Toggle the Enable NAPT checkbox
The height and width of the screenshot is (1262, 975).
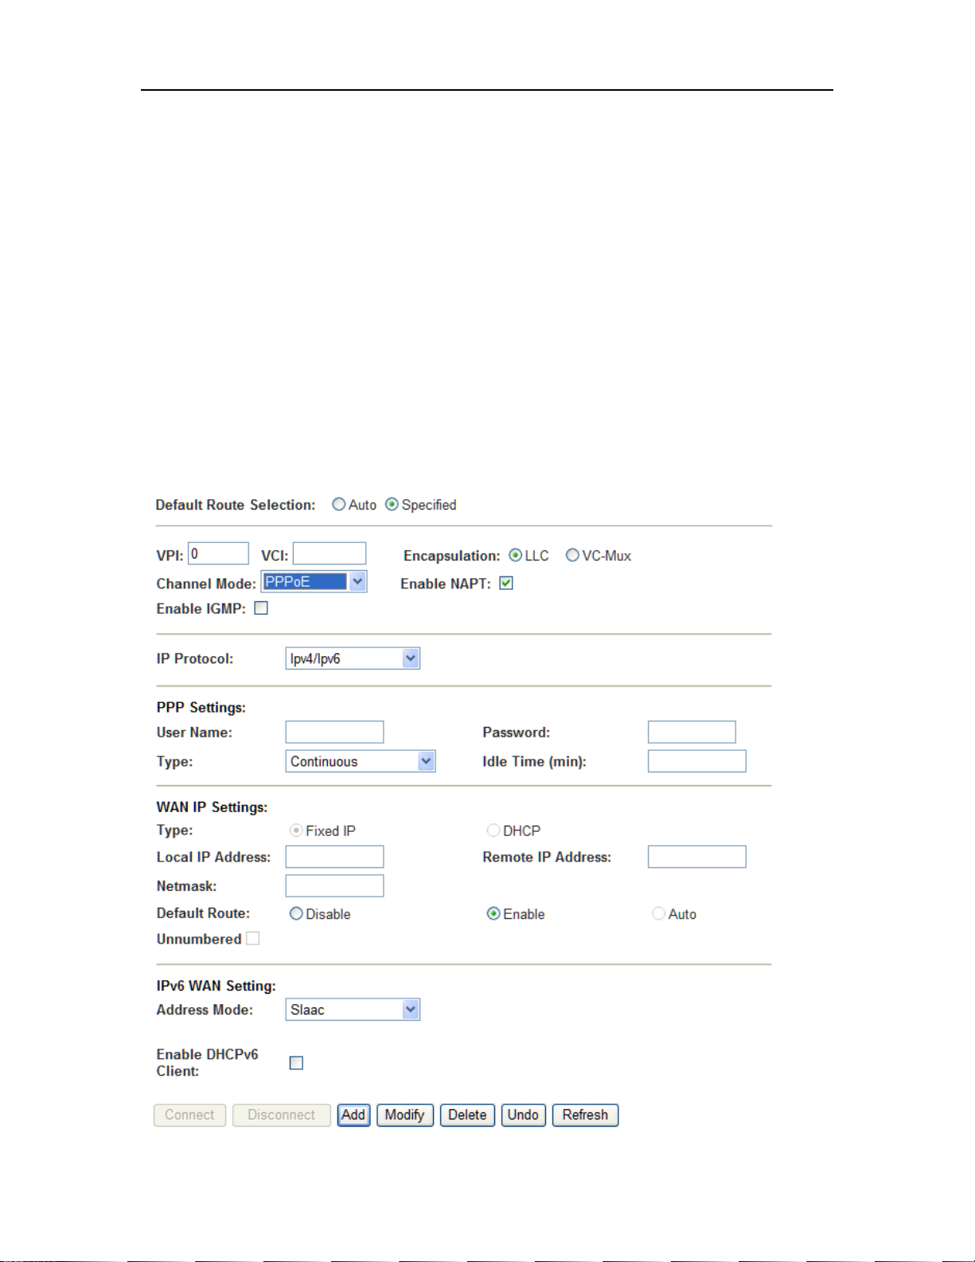coord(506,584)
